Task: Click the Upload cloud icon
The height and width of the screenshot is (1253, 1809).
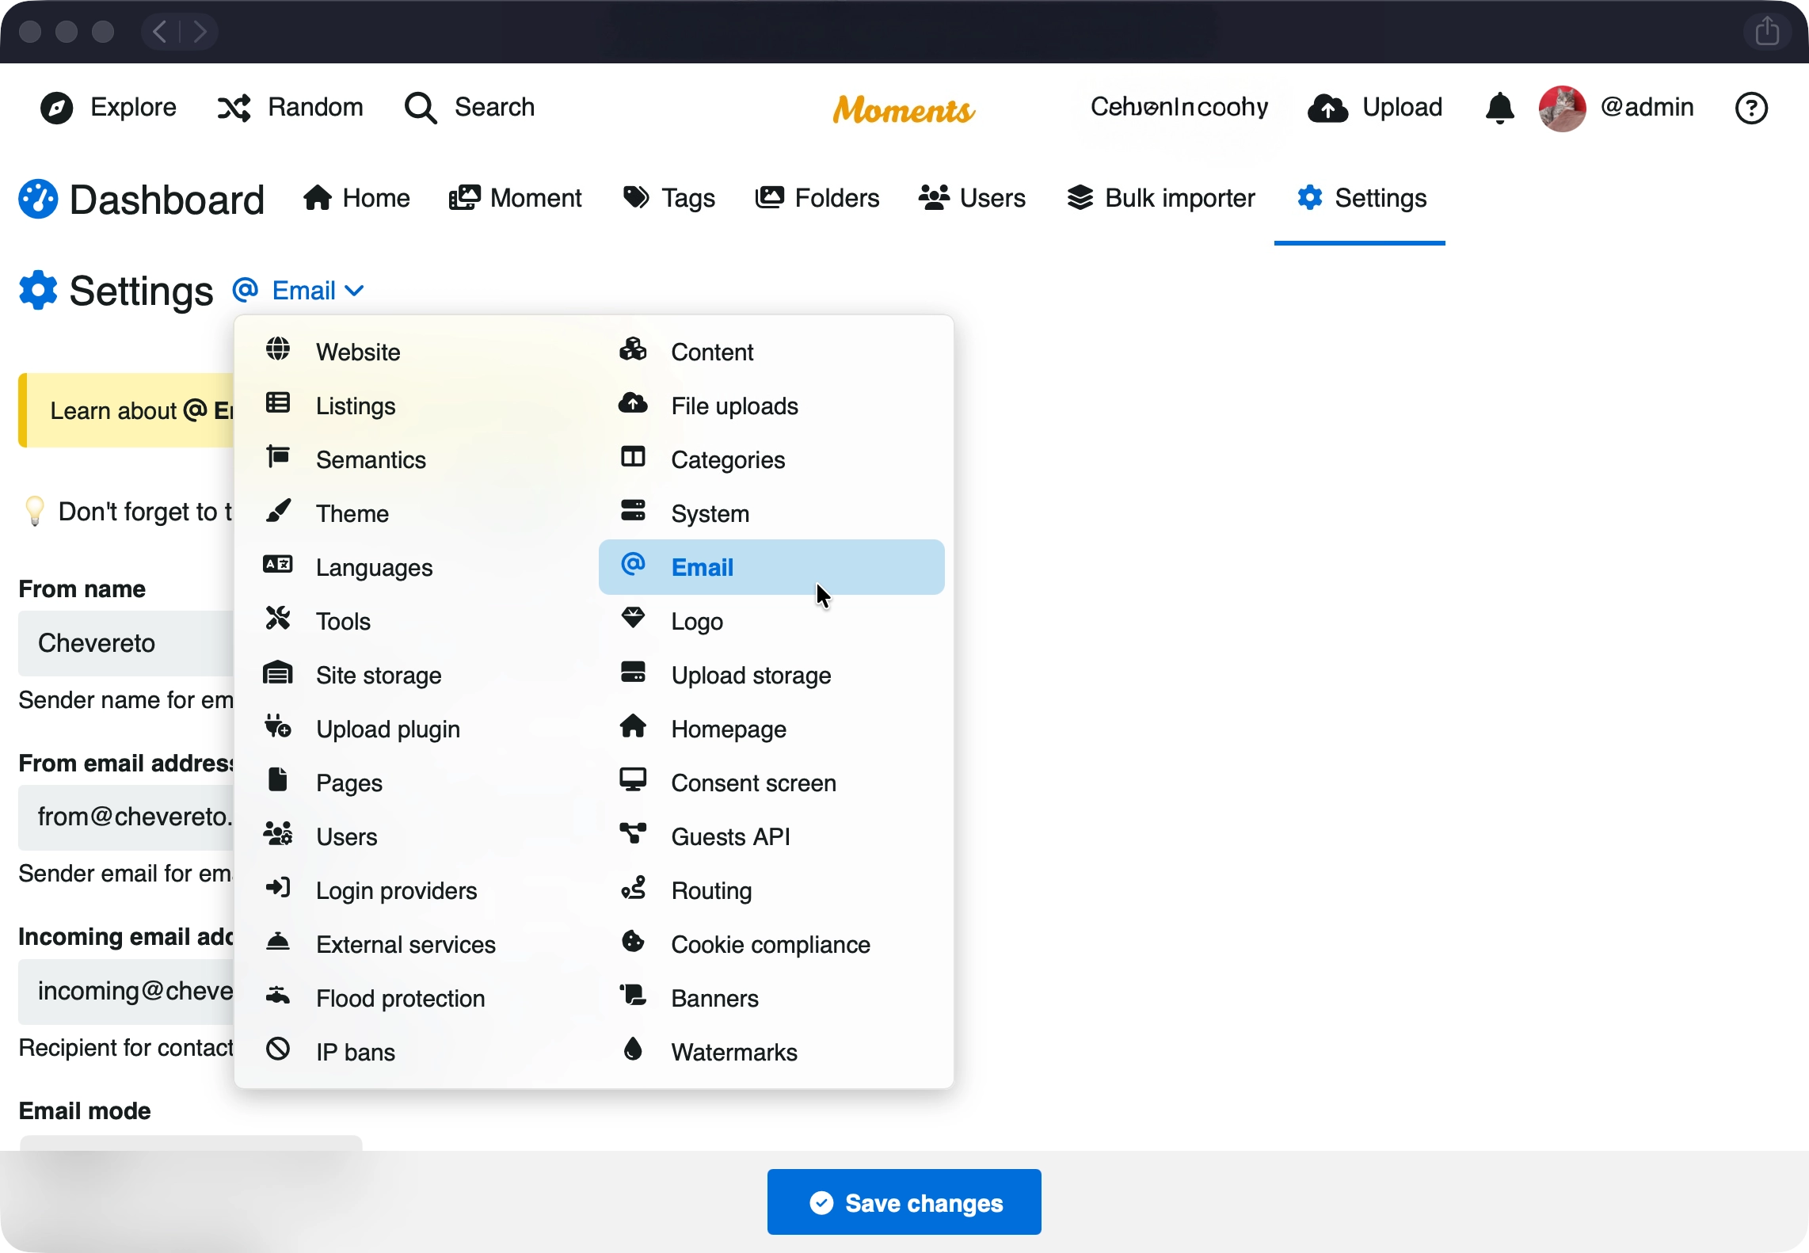Action: pyautogui.click(x=1328, y=108)
